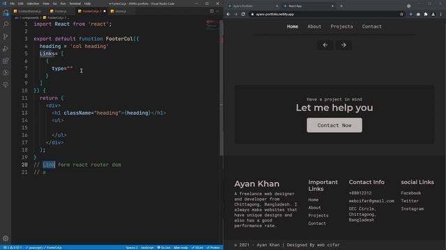Screen dimensions: 446x250
Task: Click the Prettier status bar item
Action: [x=213, y=248]
